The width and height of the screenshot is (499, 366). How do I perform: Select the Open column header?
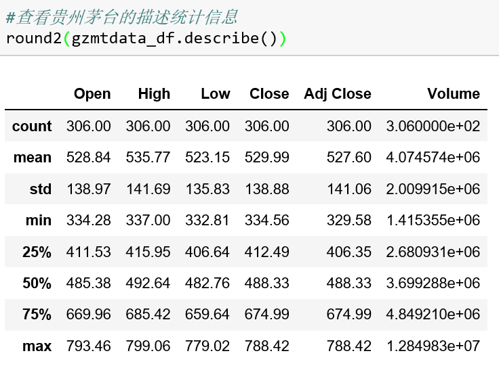coord(92,93)
